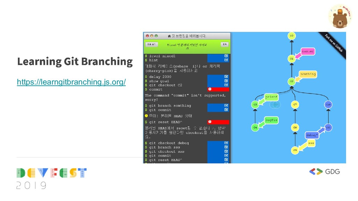Select commit node C4

[x=255, y=127]
